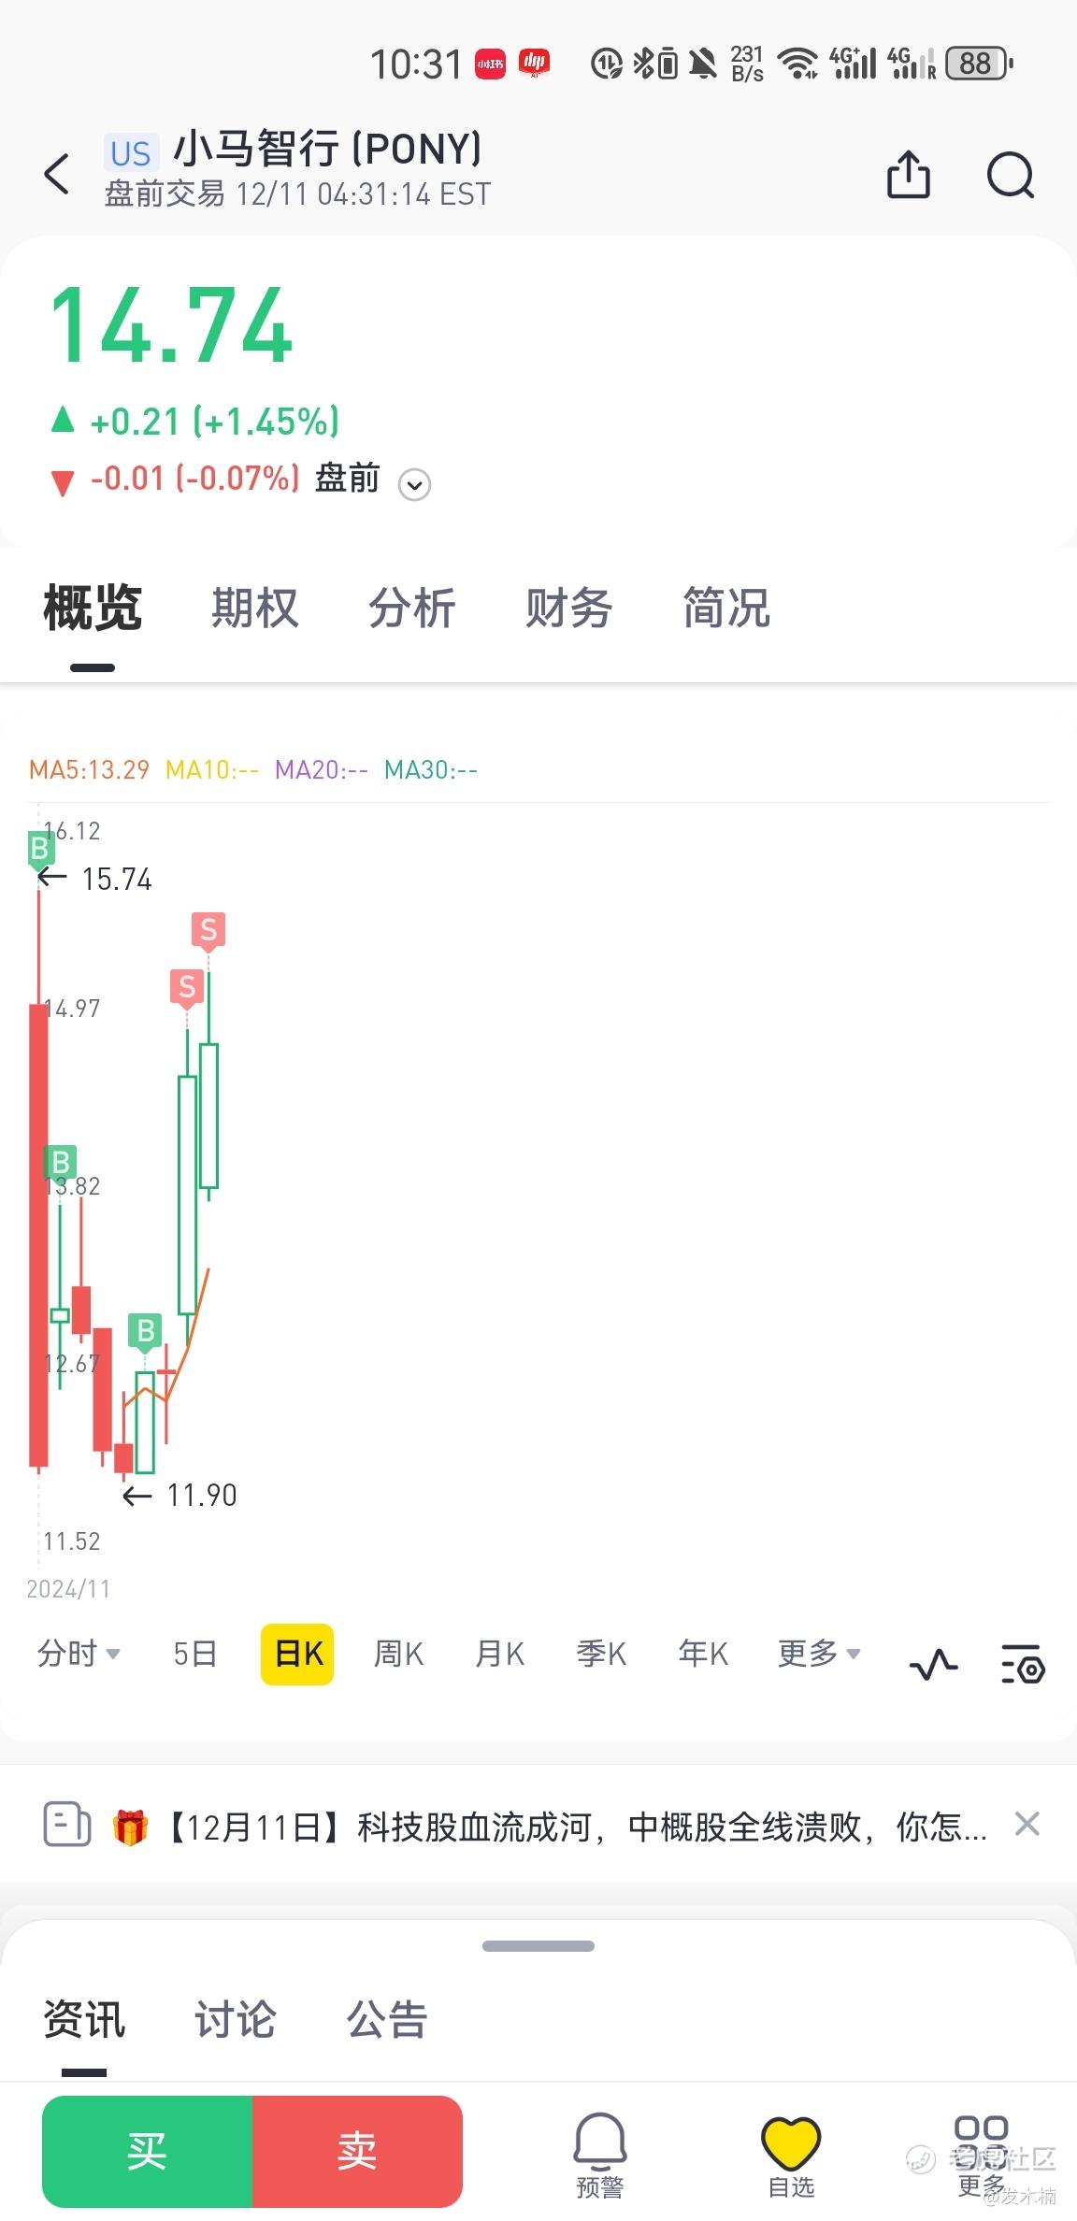
Task: Select the 日K chart period
Action: pyautogui.click(x=297, y=1655)
